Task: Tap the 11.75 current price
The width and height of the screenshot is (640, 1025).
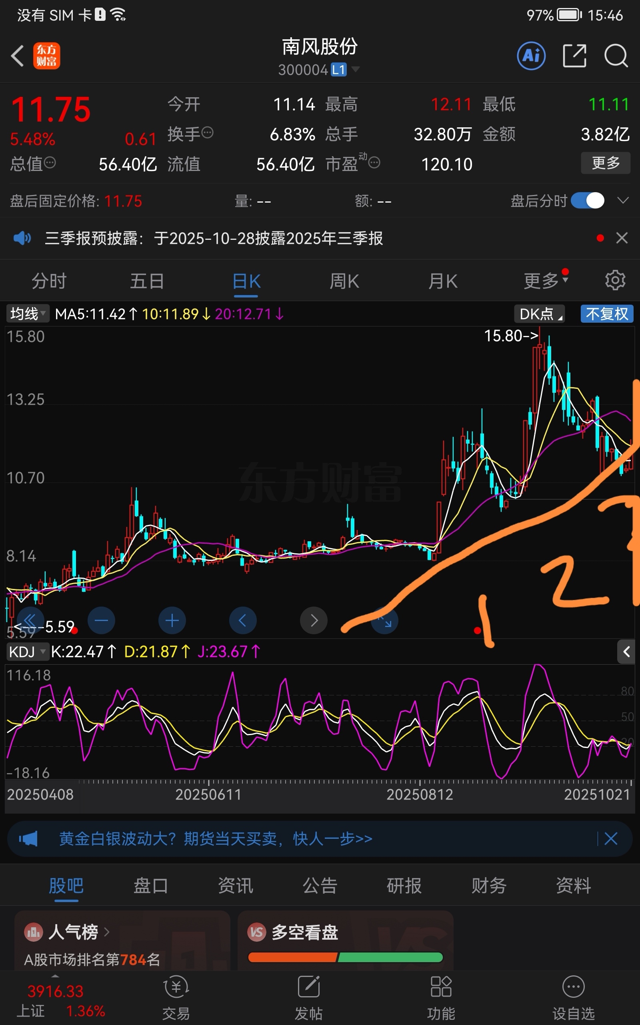Action: pos(51,110)
